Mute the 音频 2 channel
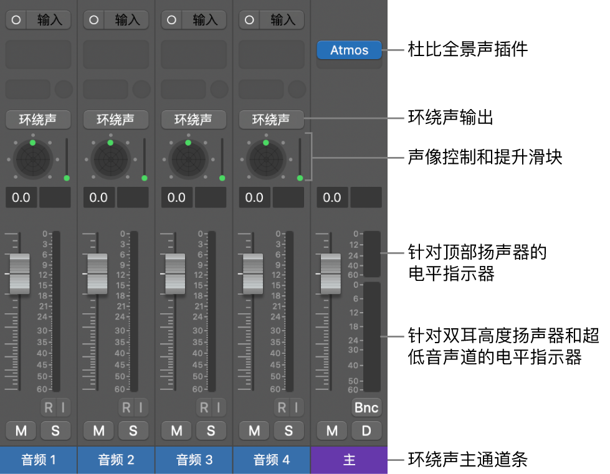The width and height of the screenshot is (610, 474). [98, 430]
